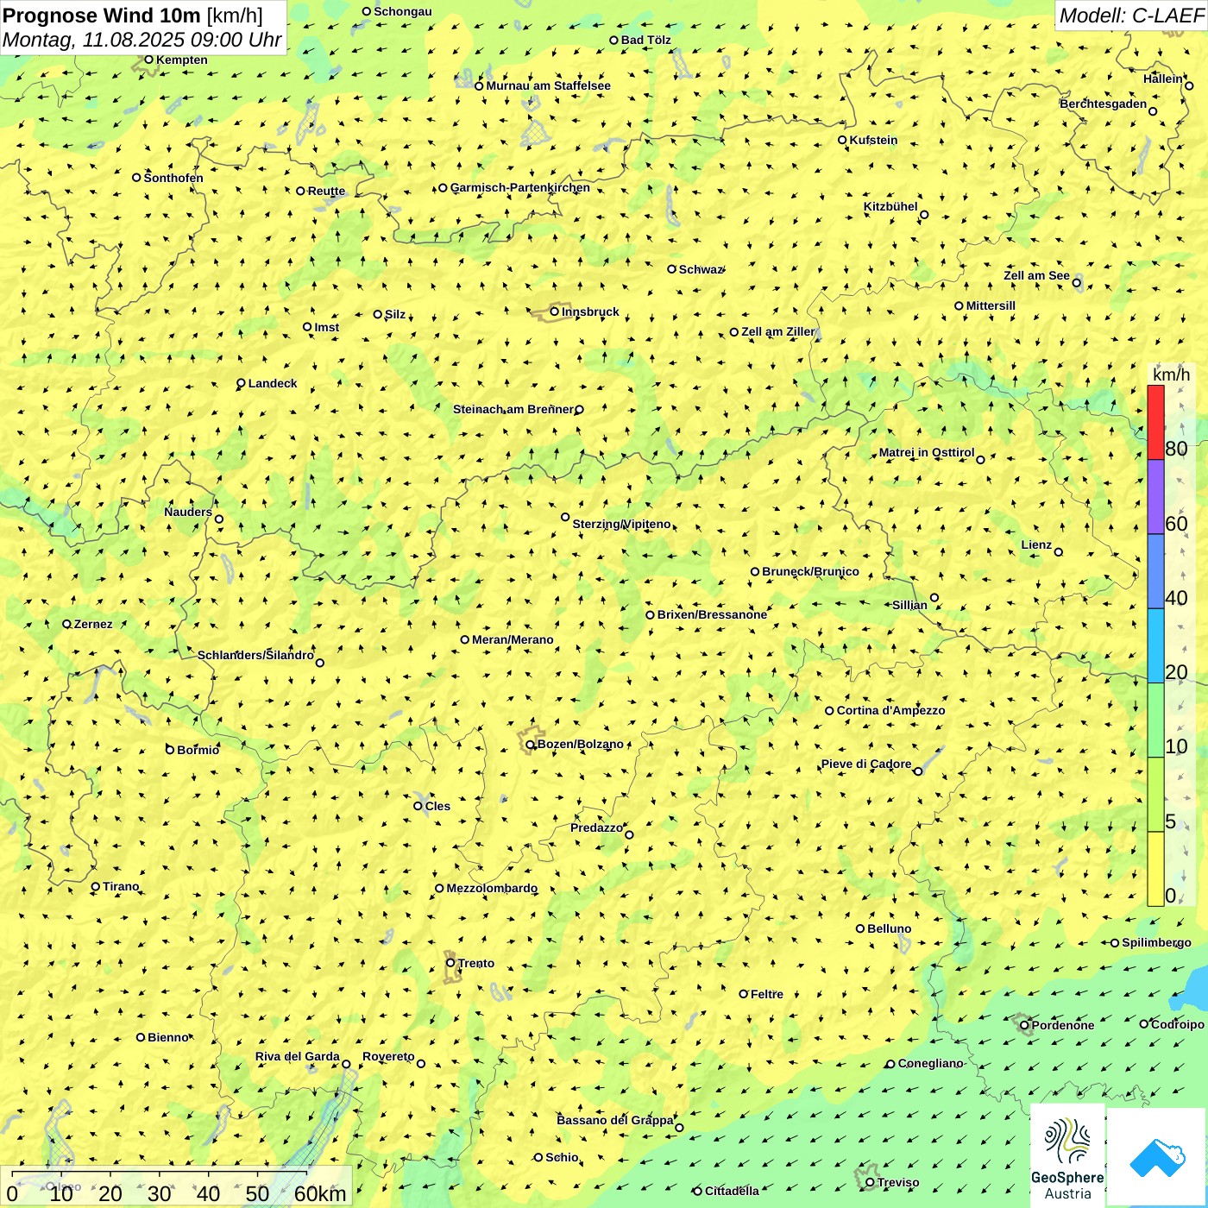This screenshot has height=1208, width=1208.
Task: Select the Lienz city label
Action: tap(1036, 544)
